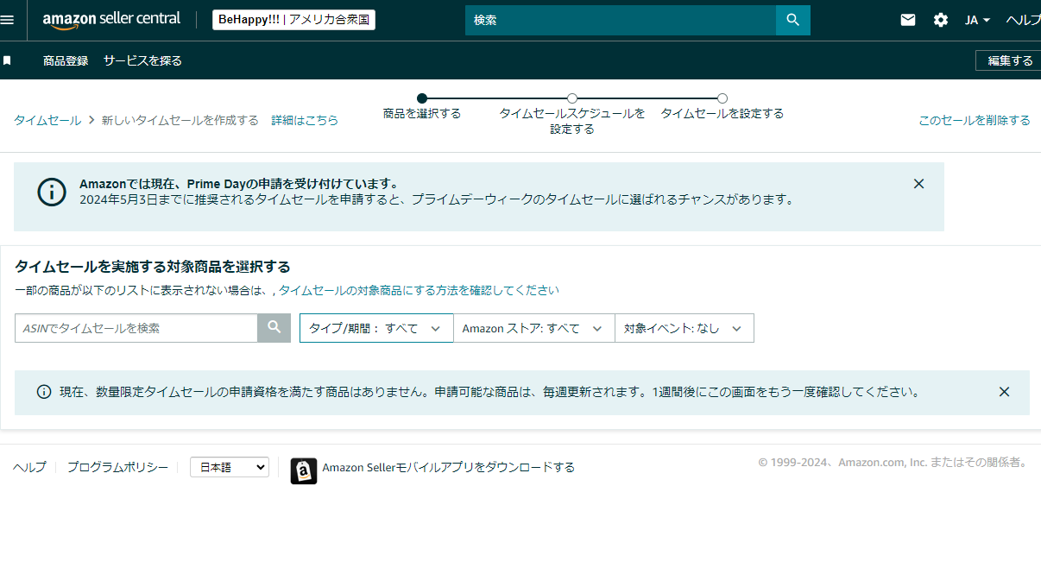
Task: Click the 詳細はこちら link
Action: 305,120
